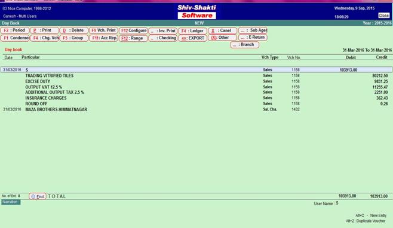Open the F12 Range option
Viewport: 393px width, 228px height.
133,38
